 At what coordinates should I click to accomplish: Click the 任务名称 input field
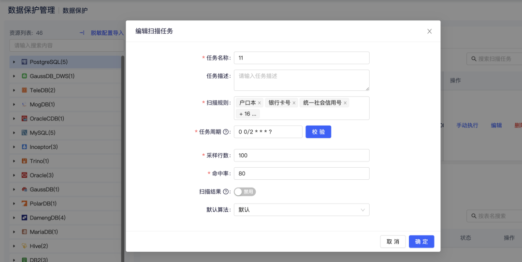click(x=302, y=58)
